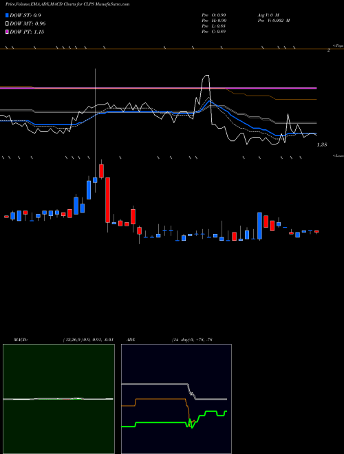
Task: Click the ADX (14 day) values text
Action: pos(192,339)
